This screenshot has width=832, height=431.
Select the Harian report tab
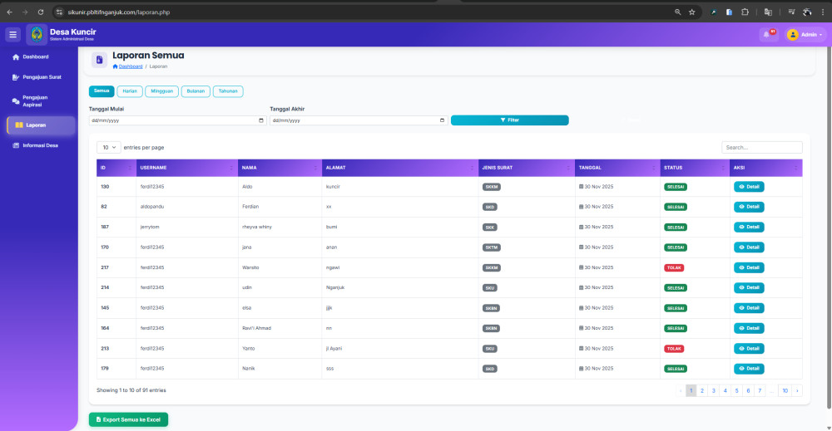tap(129, 91)
